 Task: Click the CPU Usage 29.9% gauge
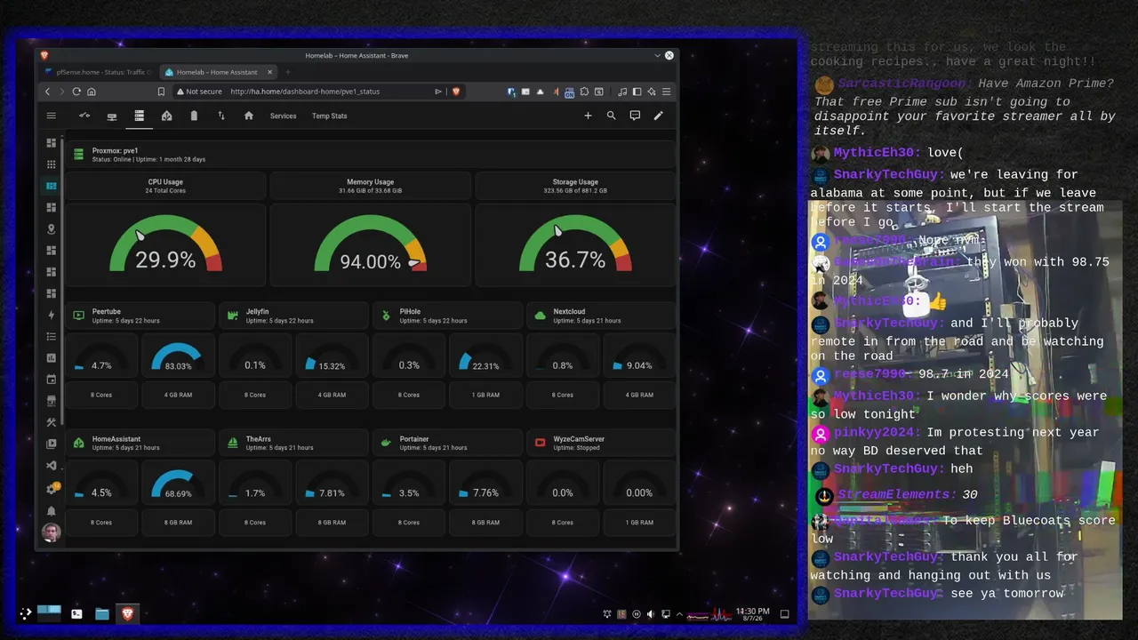point(165,243)
